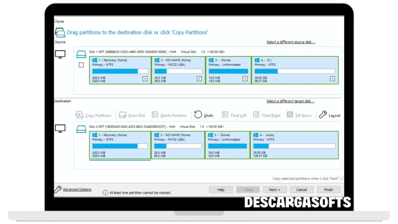Click the Advanced Options wrench icon
Screen dimensions: 398x224
[x=58, y=189]
